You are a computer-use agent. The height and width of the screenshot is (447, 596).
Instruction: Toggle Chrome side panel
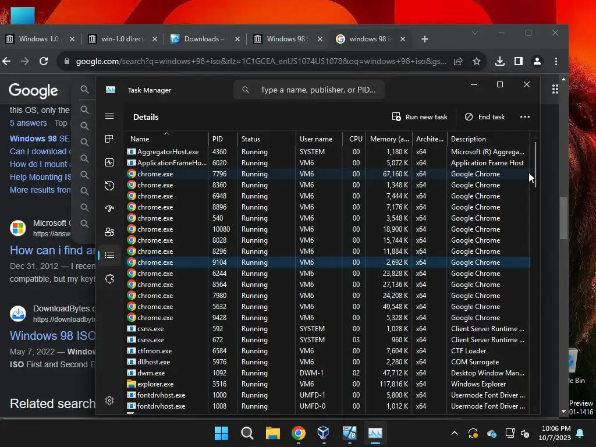click(x=519, y=61)
